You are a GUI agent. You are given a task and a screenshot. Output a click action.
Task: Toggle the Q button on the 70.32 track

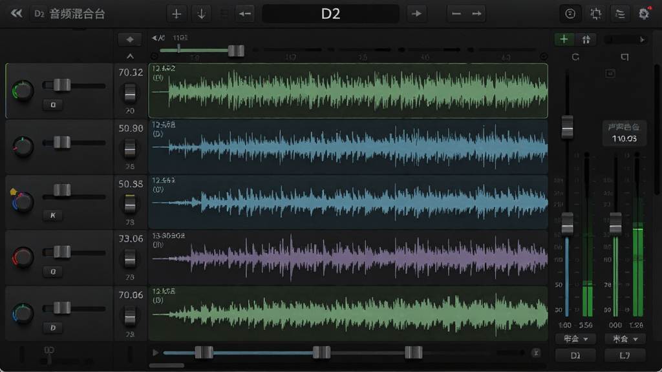click(53, 105)
